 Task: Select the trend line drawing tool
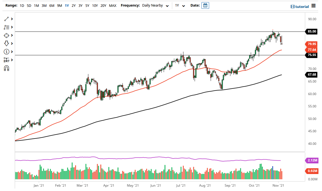coord(6,19)
